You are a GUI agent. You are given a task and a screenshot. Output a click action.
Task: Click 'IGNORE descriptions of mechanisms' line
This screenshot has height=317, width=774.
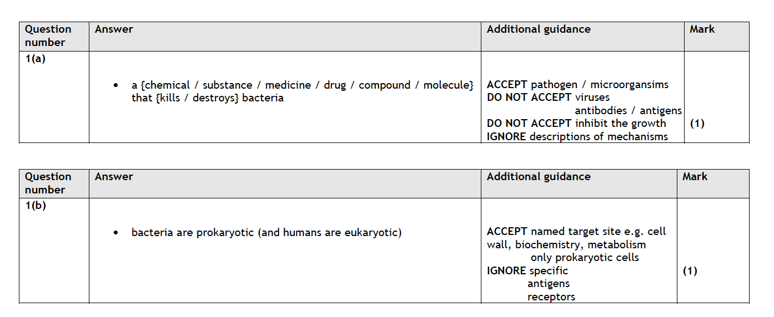pos(577,136)
